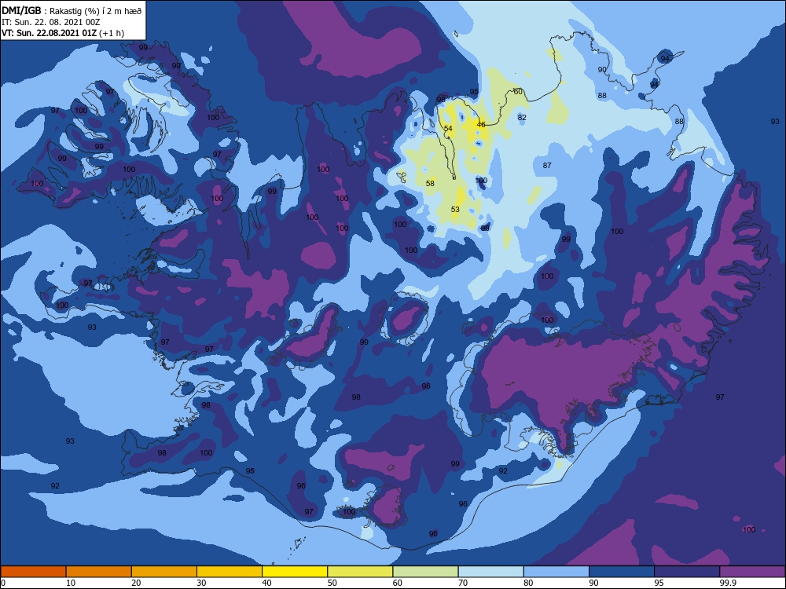Click the map humidity value '58'

[430, 183]
